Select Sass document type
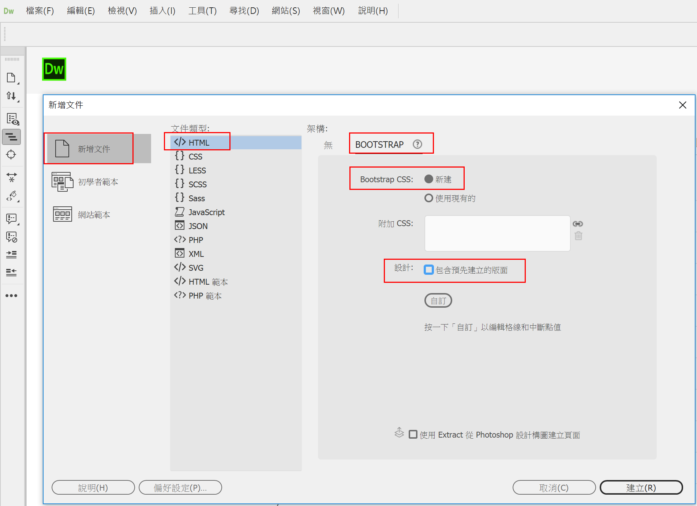 click(236, 198)
